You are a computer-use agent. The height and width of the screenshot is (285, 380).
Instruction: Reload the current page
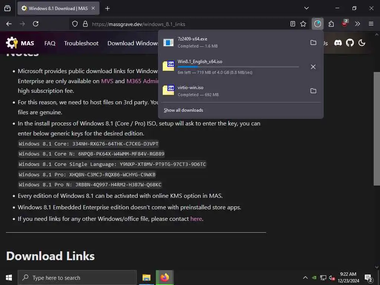[x=36, y=24]
